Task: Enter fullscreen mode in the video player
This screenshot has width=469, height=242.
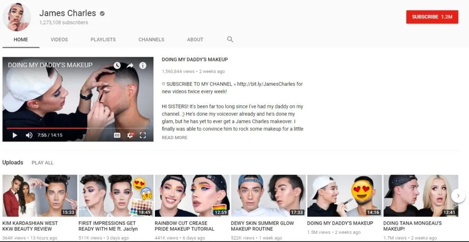Action: (x=142, y=135)
